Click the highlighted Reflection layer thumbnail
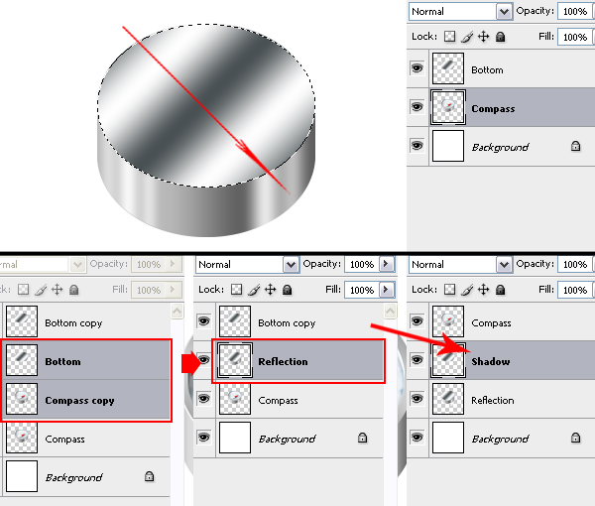The image size is (595, 506). tap(235, 361)
